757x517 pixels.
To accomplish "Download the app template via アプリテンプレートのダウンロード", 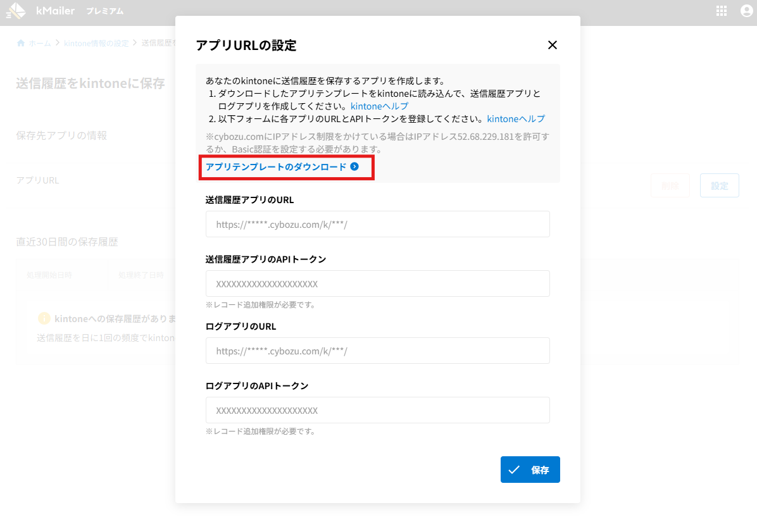I will coord(276,166).
